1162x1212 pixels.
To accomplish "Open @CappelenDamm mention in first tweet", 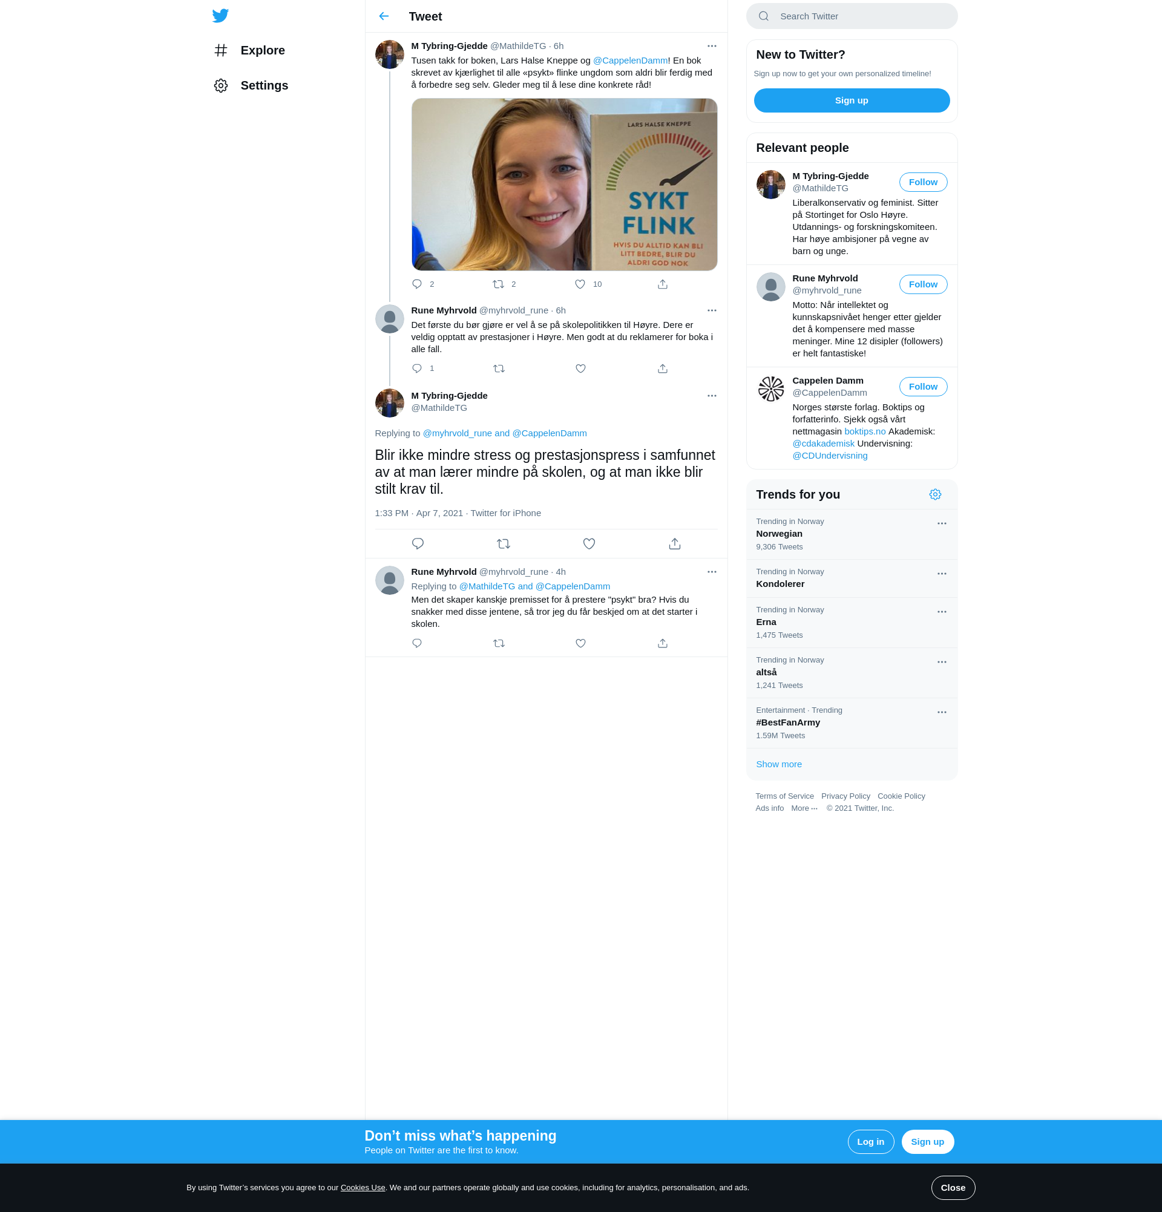I will tap(630, 61).
